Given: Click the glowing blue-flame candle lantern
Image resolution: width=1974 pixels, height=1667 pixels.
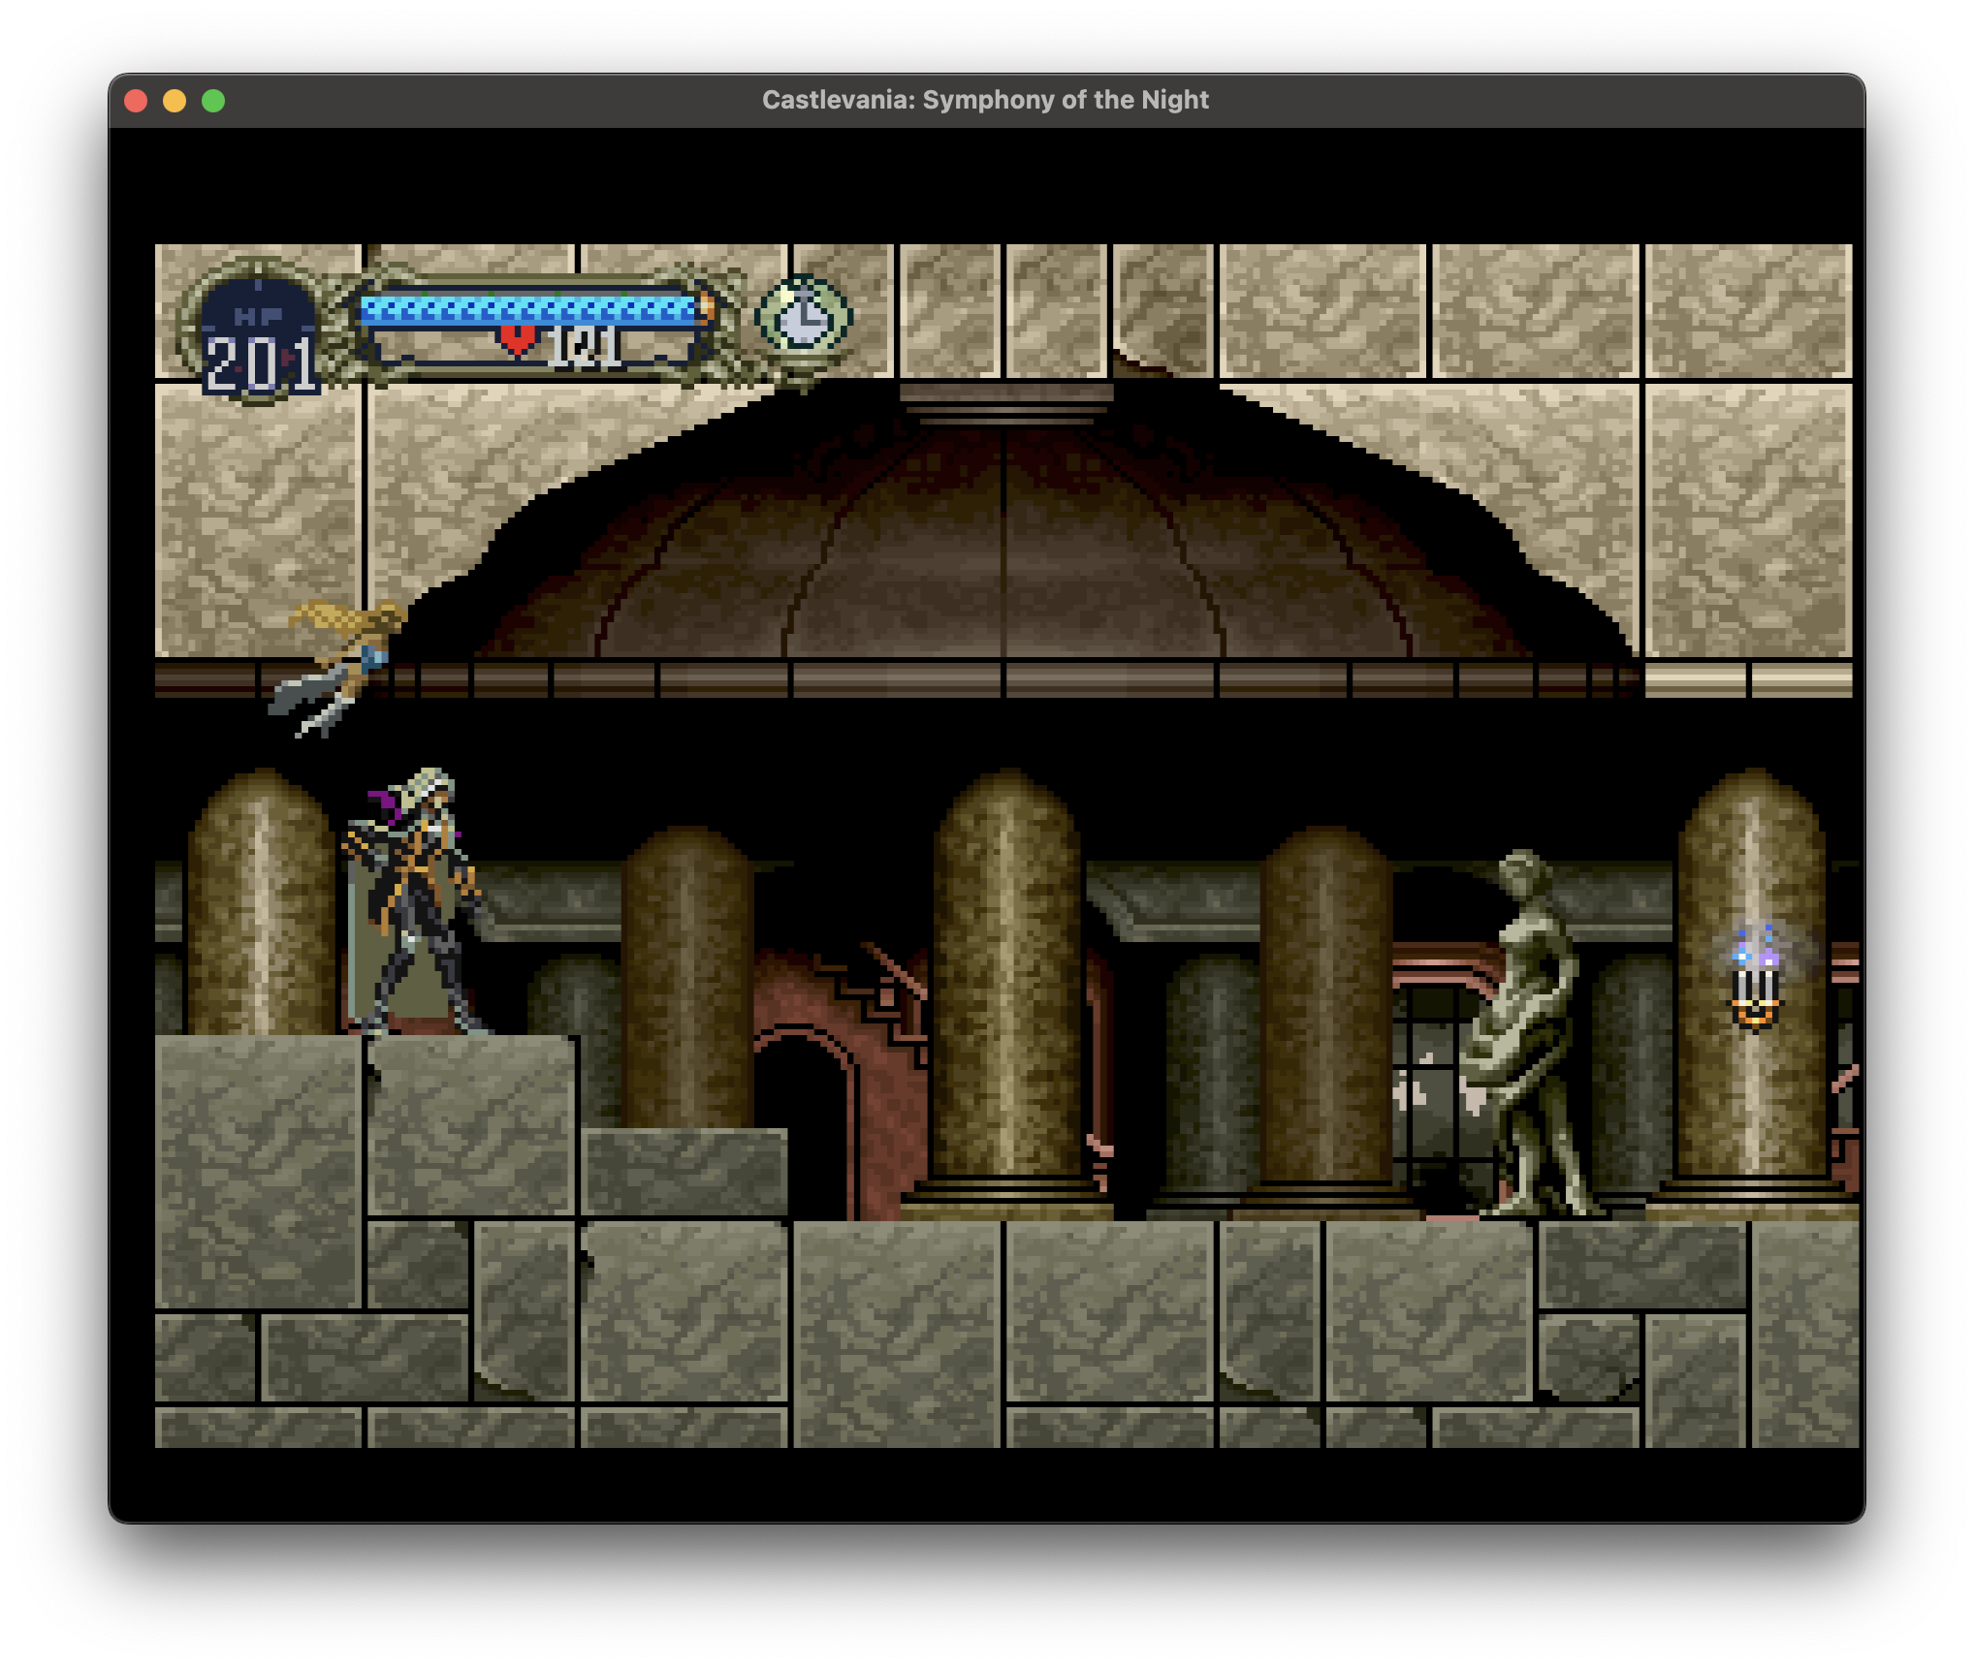Looking at the screenshot, I should coord(1755,979).
